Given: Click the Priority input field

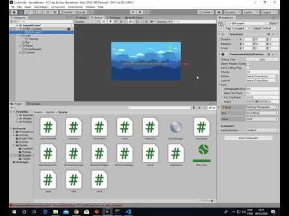Looking at the screenshot, I should (263, 72).
